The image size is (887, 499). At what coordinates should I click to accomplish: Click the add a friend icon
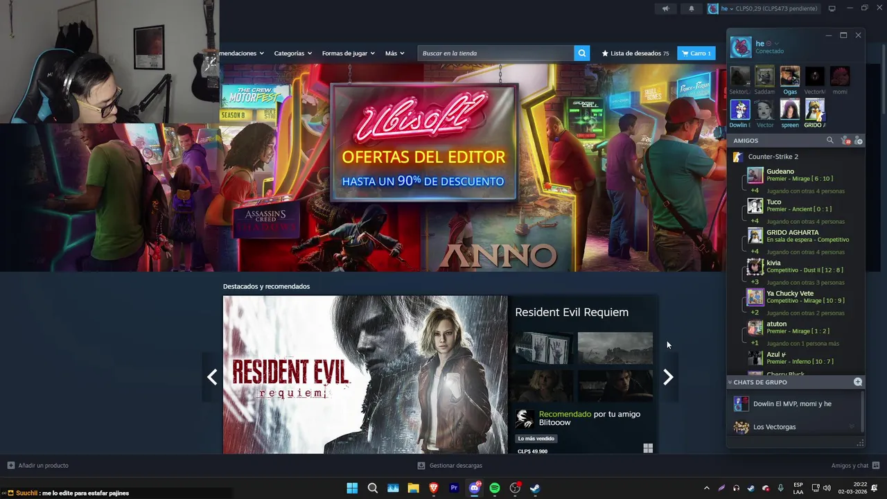858,141
